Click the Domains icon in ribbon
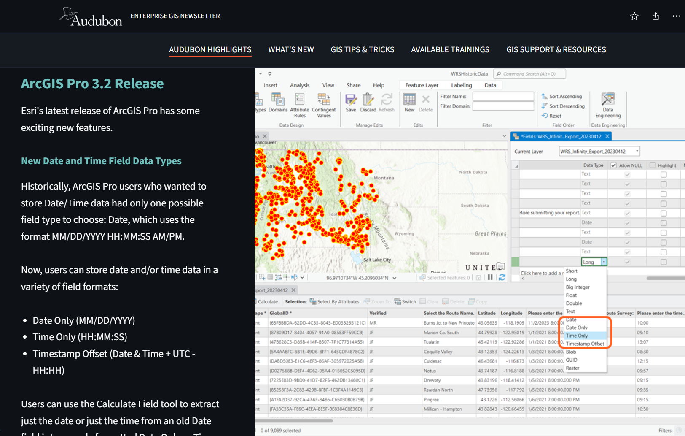This screenshot has width=685, height=436. pyautogui.click(x=278, y=100)
